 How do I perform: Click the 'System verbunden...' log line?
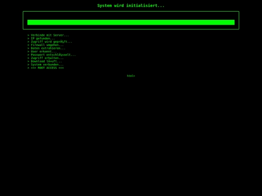coord(46,65)
